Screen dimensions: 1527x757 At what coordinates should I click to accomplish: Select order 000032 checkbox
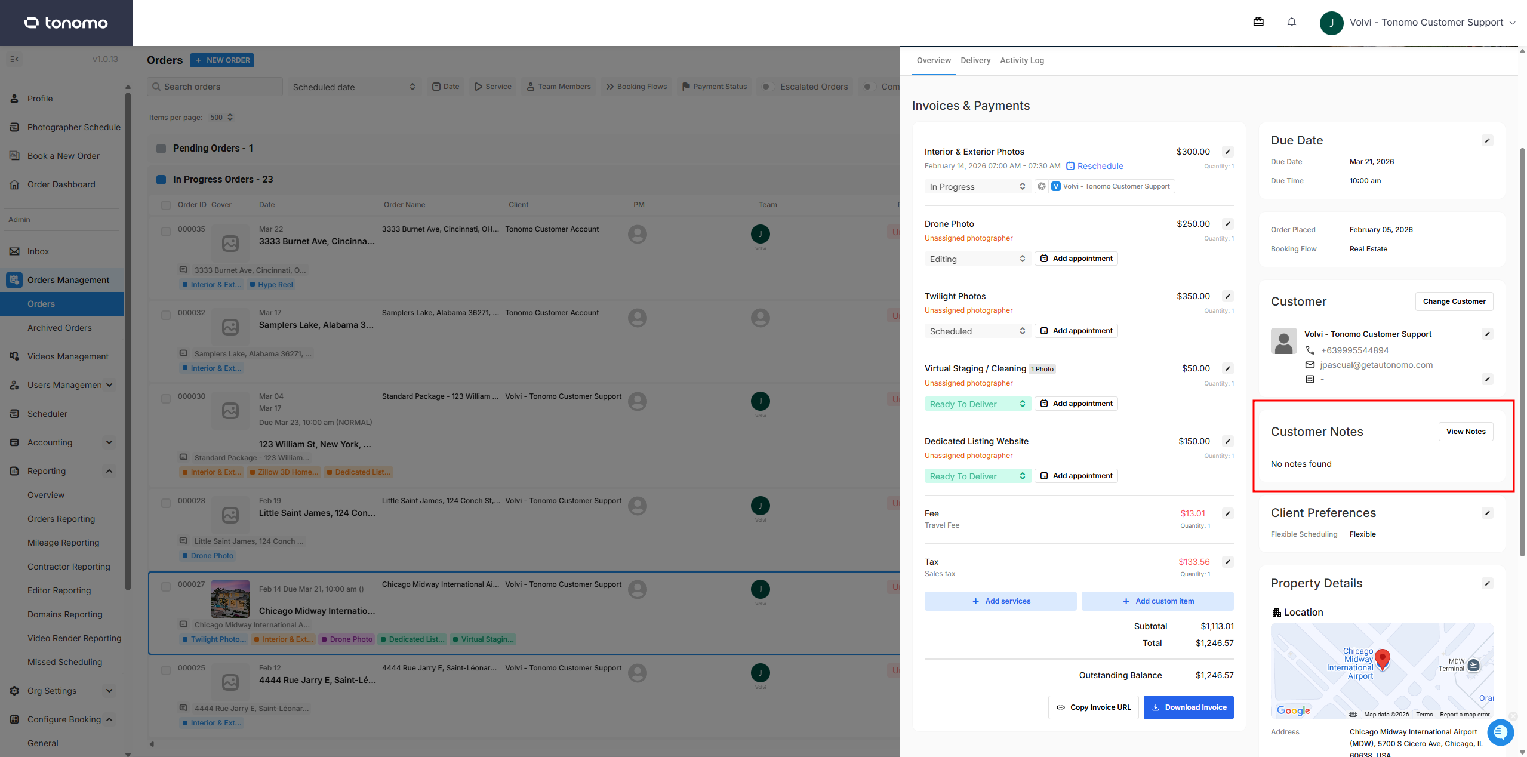click(x=166, y=315)
